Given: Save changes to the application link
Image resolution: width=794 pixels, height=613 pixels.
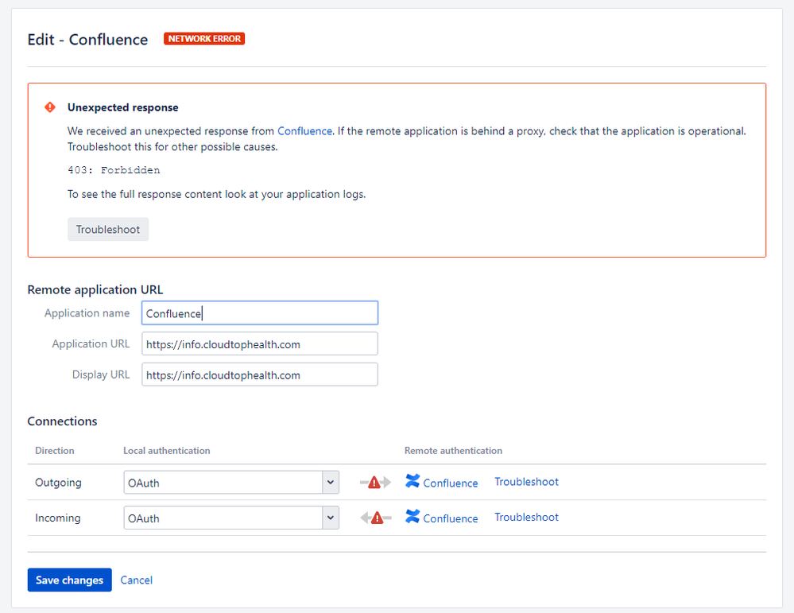Looking at the screenshot, I should coord(69,580).
